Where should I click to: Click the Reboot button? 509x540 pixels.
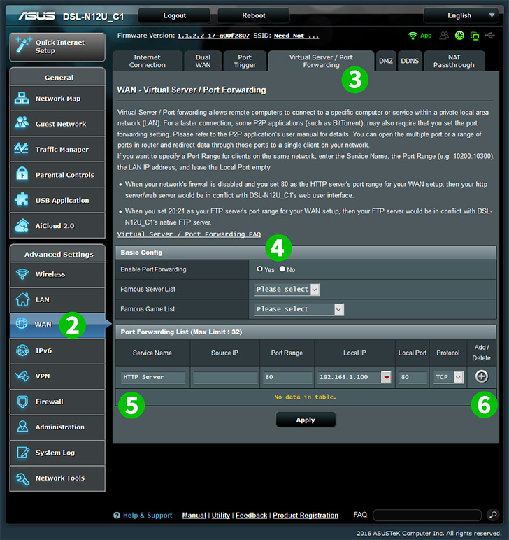pyautogui.click(x=254, y=15)
